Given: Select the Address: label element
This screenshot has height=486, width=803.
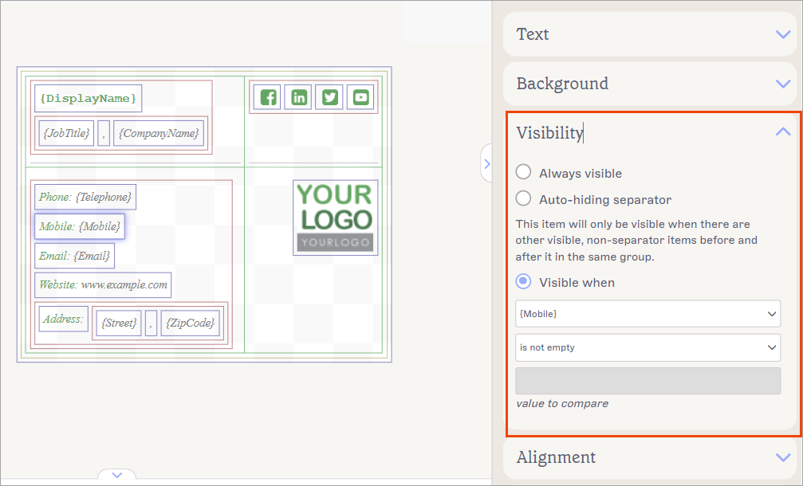Looking at the screenshot, I should click(64, 319).
